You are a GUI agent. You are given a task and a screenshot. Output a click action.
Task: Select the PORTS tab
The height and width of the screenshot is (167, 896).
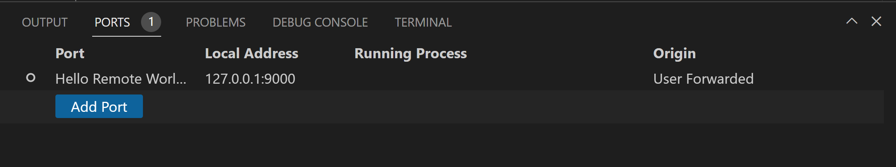(x=112, y=22)
